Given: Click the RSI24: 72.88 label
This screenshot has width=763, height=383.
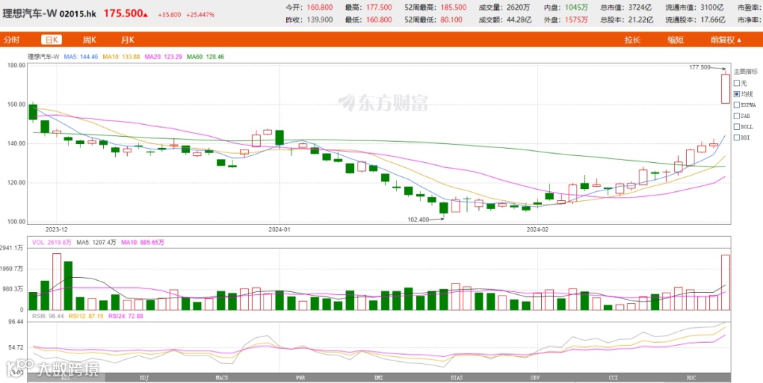Looking at the screenshot, I should click(x=126, y=316).
